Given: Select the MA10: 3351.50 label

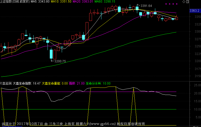Looking at the screenshot, I should pos(61,2).
